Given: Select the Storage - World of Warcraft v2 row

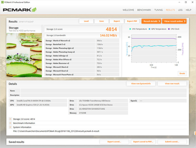Looking at the screenshot, I should [82, 41].
